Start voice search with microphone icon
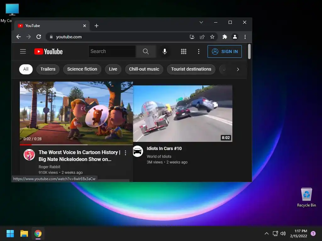The height and width of the screenshot is (241, 322). [165, 51]
